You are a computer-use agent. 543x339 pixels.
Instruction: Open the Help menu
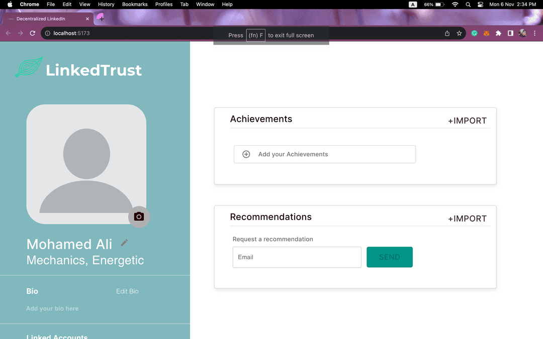(x=227, y=4)
